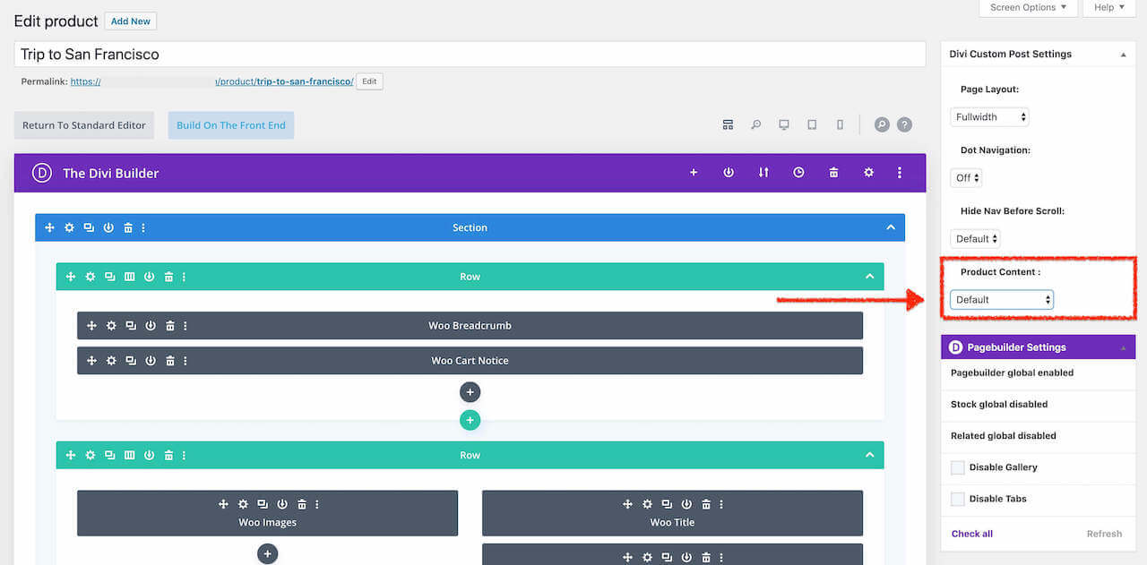Collapse the row containing Woo Images

click(x=869, y=455)
